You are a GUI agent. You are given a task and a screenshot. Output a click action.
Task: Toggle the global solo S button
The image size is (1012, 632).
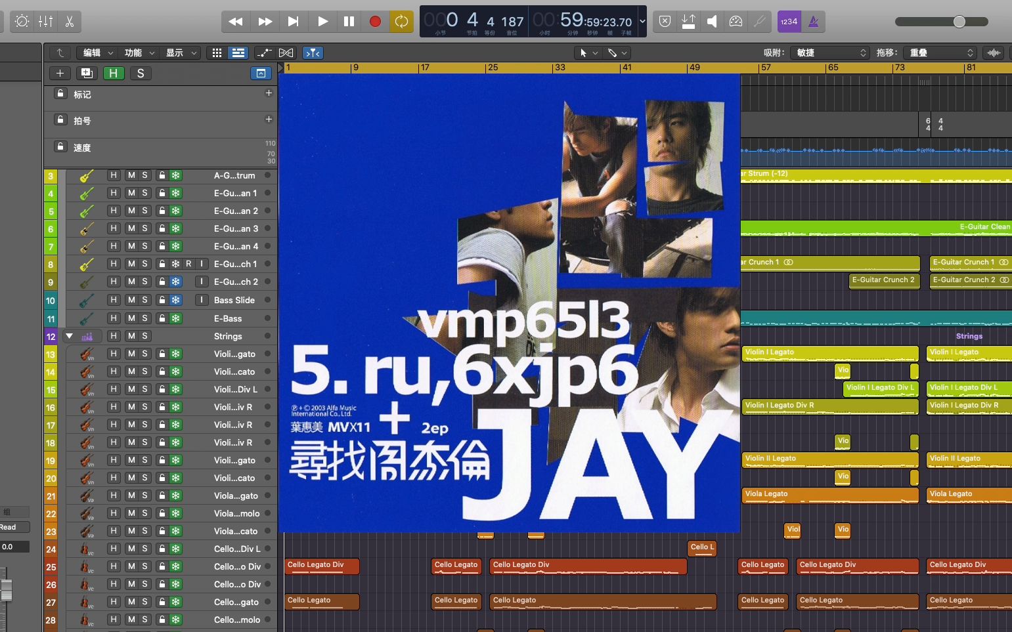point(141,73)
